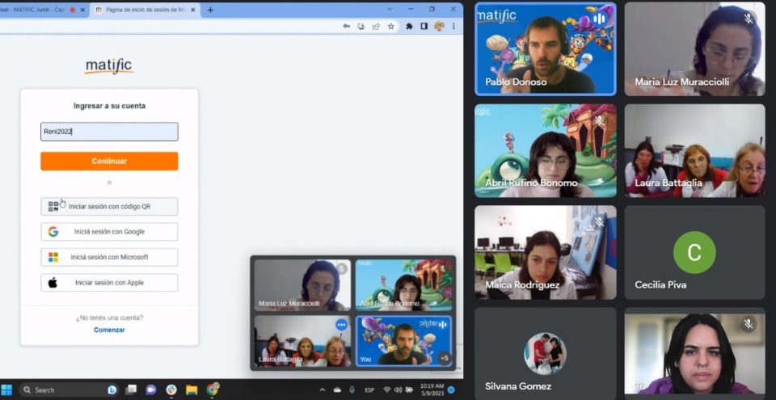Choose Iniciar sesión con código QR
The image size is (776, 400).
point(109,206)
